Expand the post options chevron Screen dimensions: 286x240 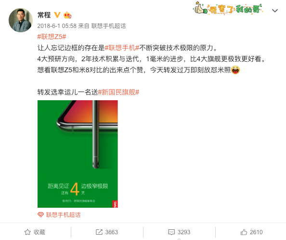click(275, 11)
